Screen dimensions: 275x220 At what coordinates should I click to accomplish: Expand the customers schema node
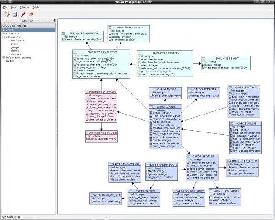4,33
